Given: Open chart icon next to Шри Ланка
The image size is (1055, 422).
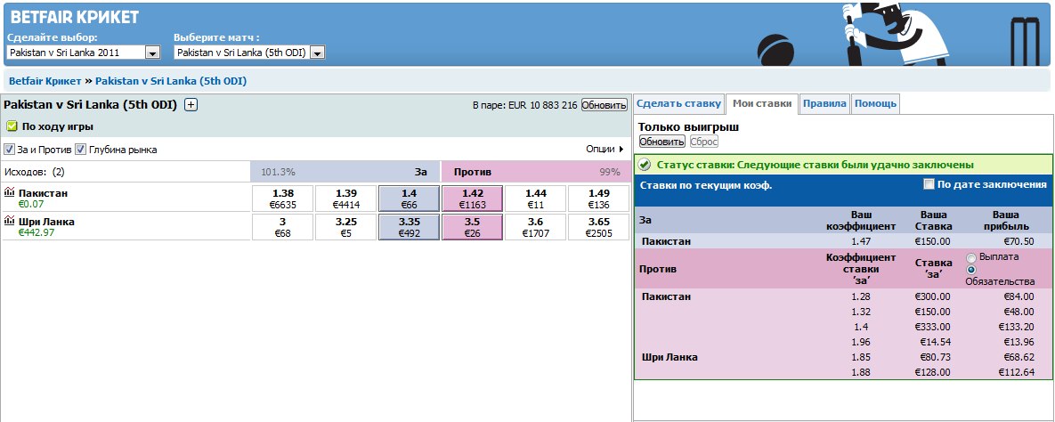Looking at the screenshot, I should 10,221.
